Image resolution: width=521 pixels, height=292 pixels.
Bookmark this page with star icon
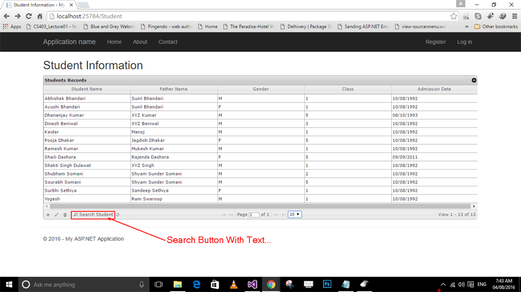(453, 16)
